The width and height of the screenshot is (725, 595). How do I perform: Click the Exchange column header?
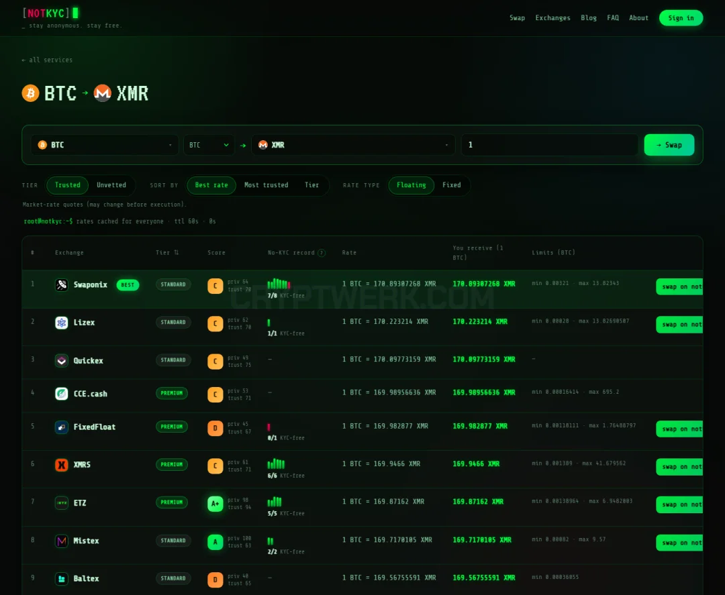[x=69, y=253]
